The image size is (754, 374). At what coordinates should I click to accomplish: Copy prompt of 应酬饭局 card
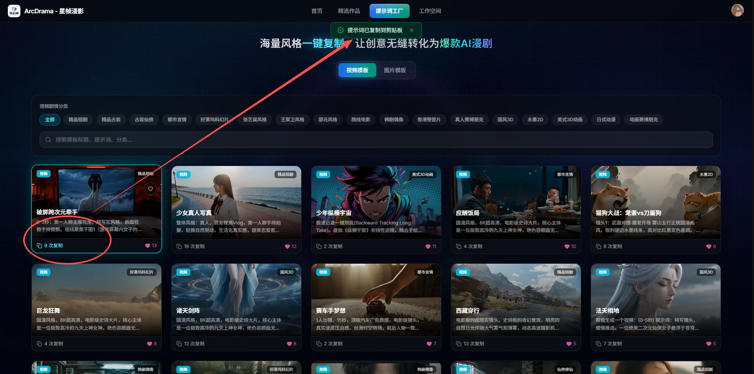coord(469,246)
